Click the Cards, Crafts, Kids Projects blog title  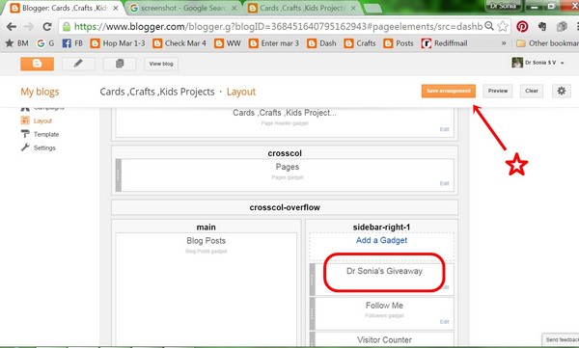point(157,92)
